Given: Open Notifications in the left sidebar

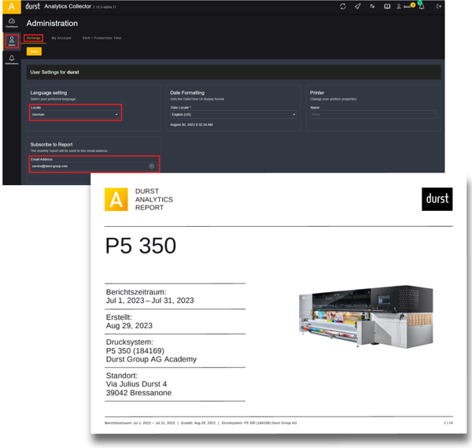Looking at the screenshot, I should (x=12, y=60).
